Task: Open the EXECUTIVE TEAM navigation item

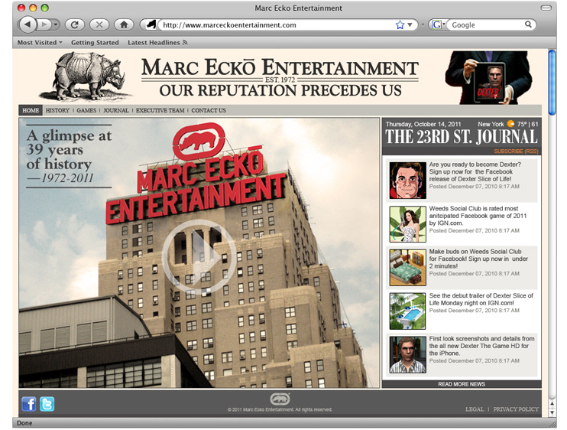Action: 160,110
